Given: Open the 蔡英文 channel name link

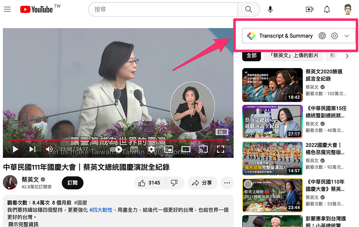Looking at the screenshot, I should (x=30, y=179).
